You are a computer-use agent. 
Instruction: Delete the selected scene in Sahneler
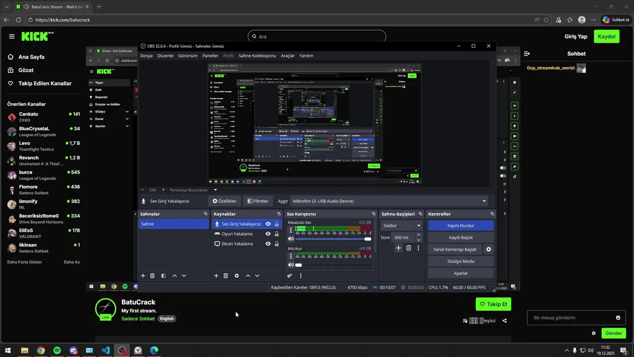pos(153,276)
